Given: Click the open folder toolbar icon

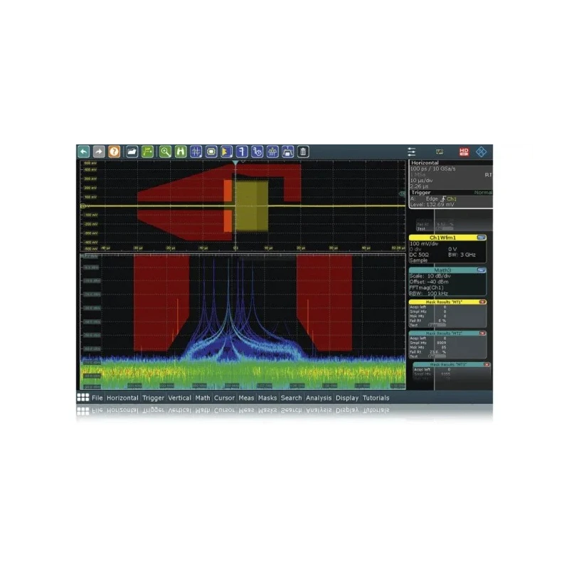Looking at the screenshot, I should point(132,151).
